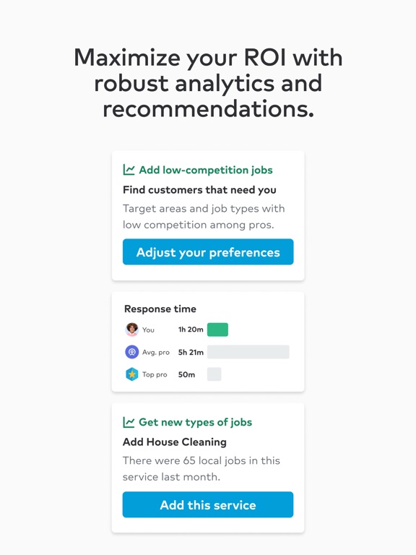Click the Find customers that need you text
Image resolution: width=416 pixels, height=555 pixels.
pyautogui.click(x=199, y=190)
